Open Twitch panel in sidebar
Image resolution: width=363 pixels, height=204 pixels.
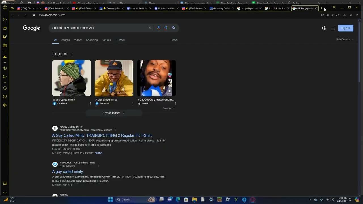coord(5,37)
